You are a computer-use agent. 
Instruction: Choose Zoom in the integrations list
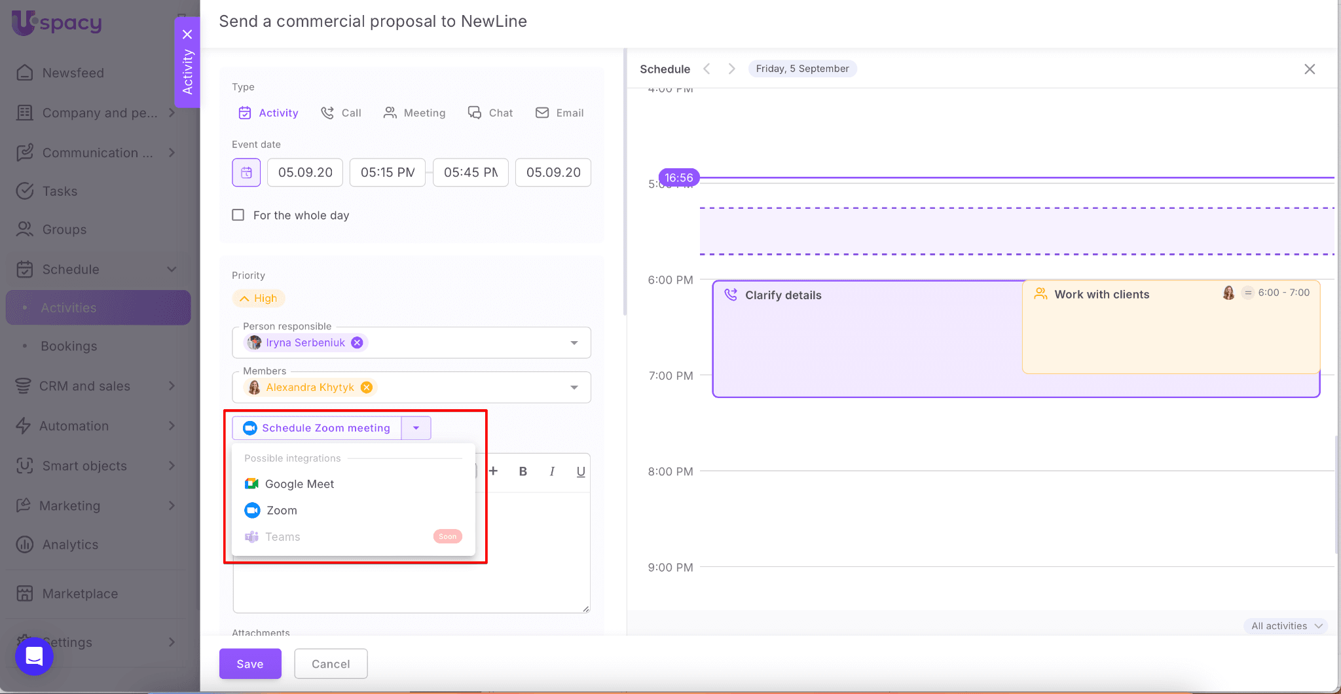click(282, 510)
